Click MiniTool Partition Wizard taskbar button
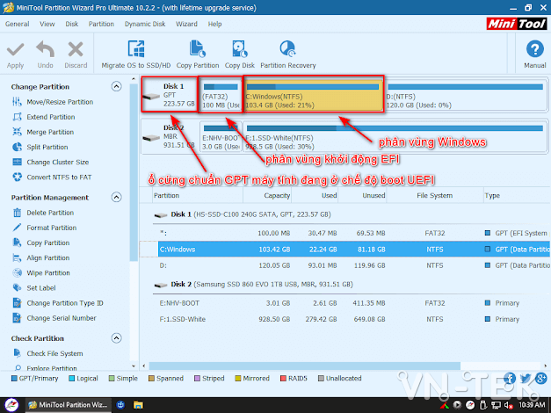 point(69,405)
